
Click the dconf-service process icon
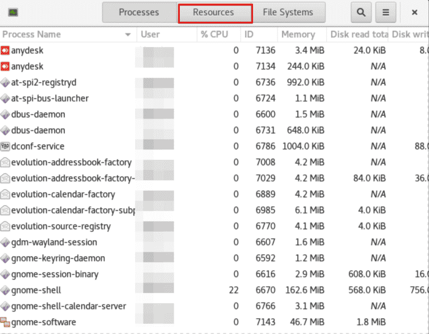tap(5, 147)
